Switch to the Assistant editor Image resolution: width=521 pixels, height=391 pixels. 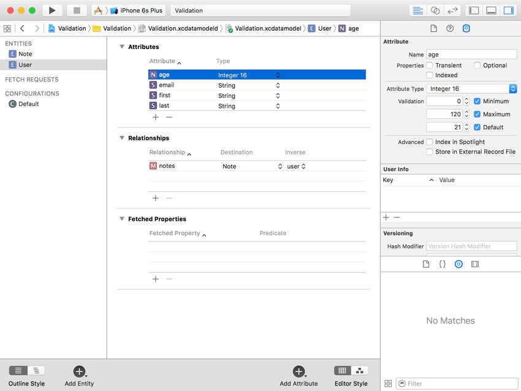point(435,10)
